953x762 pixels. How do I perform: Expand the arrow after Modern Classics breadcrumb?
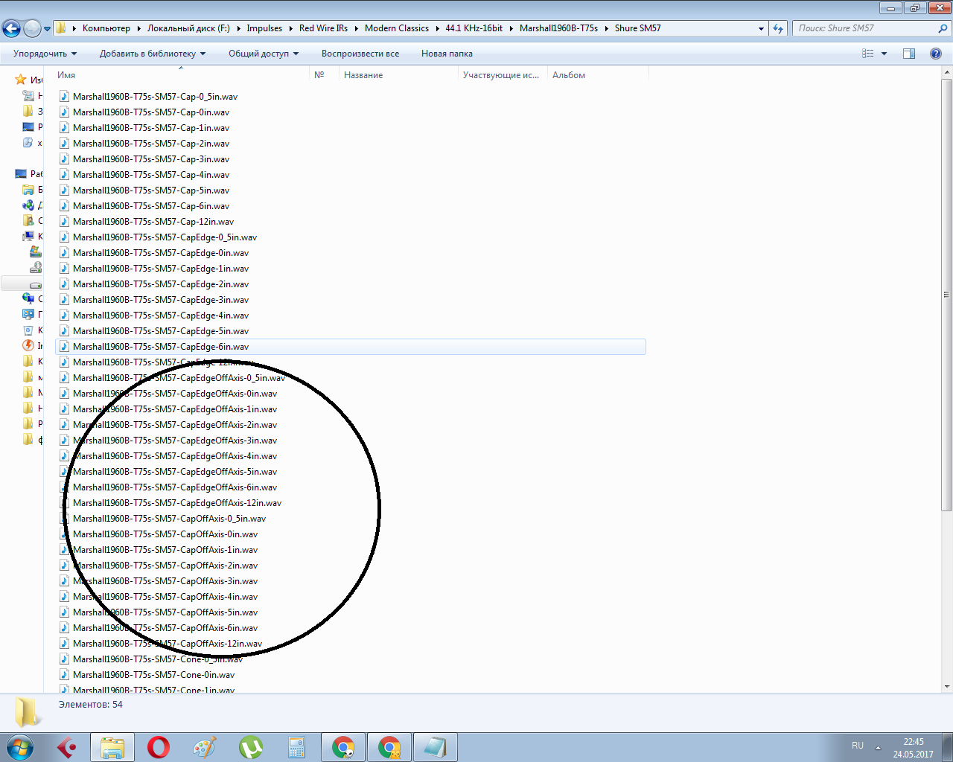tap(437, 28)
